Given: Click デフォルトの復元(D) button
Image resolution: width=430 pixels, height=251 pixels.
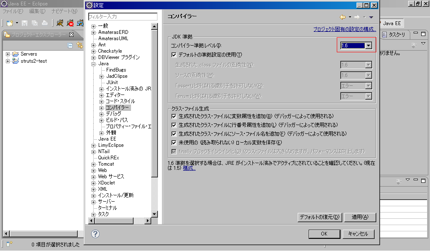Looking at the screenshot, I should point(320,217).
